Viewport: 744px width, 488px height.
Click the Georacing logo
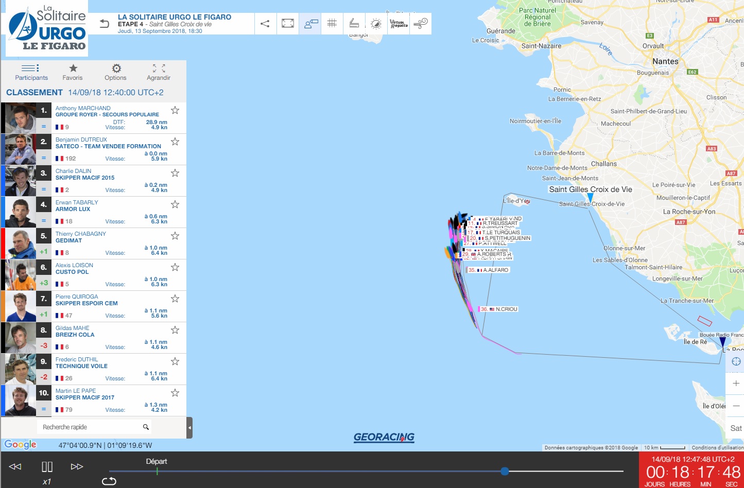coord(384,437)
